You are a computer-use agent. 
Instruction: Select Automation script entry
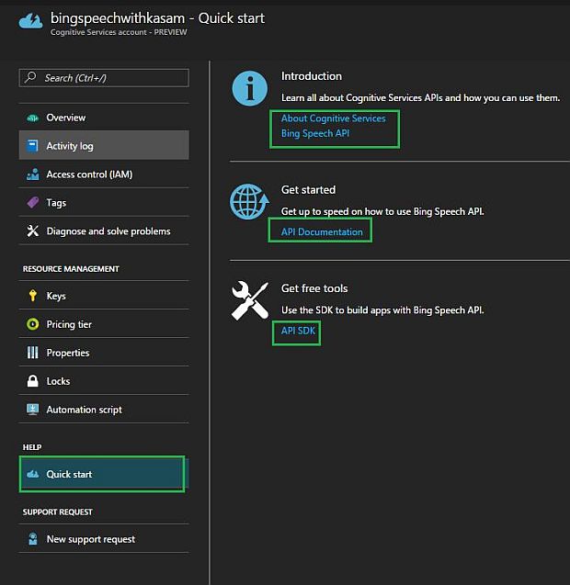pyautogui.click(x=104, y=410)
